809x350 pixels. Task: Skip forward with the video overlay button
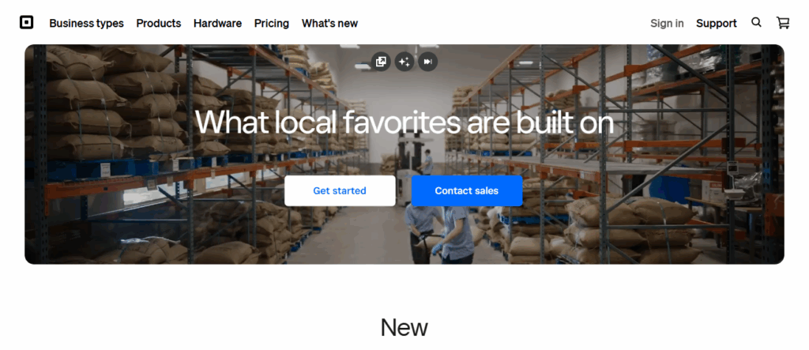427,62
